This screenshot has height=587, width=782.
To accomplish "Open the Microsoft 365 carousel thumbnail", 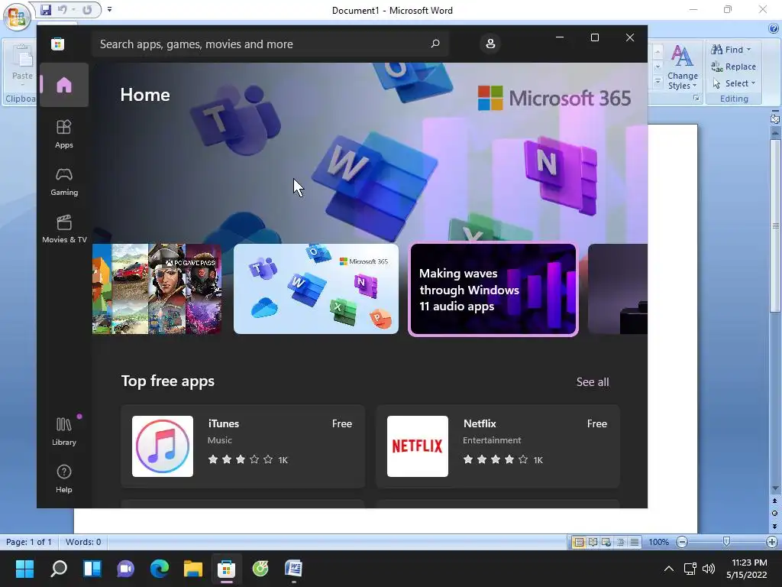I will pyautogui.click(x=316, y=288).
